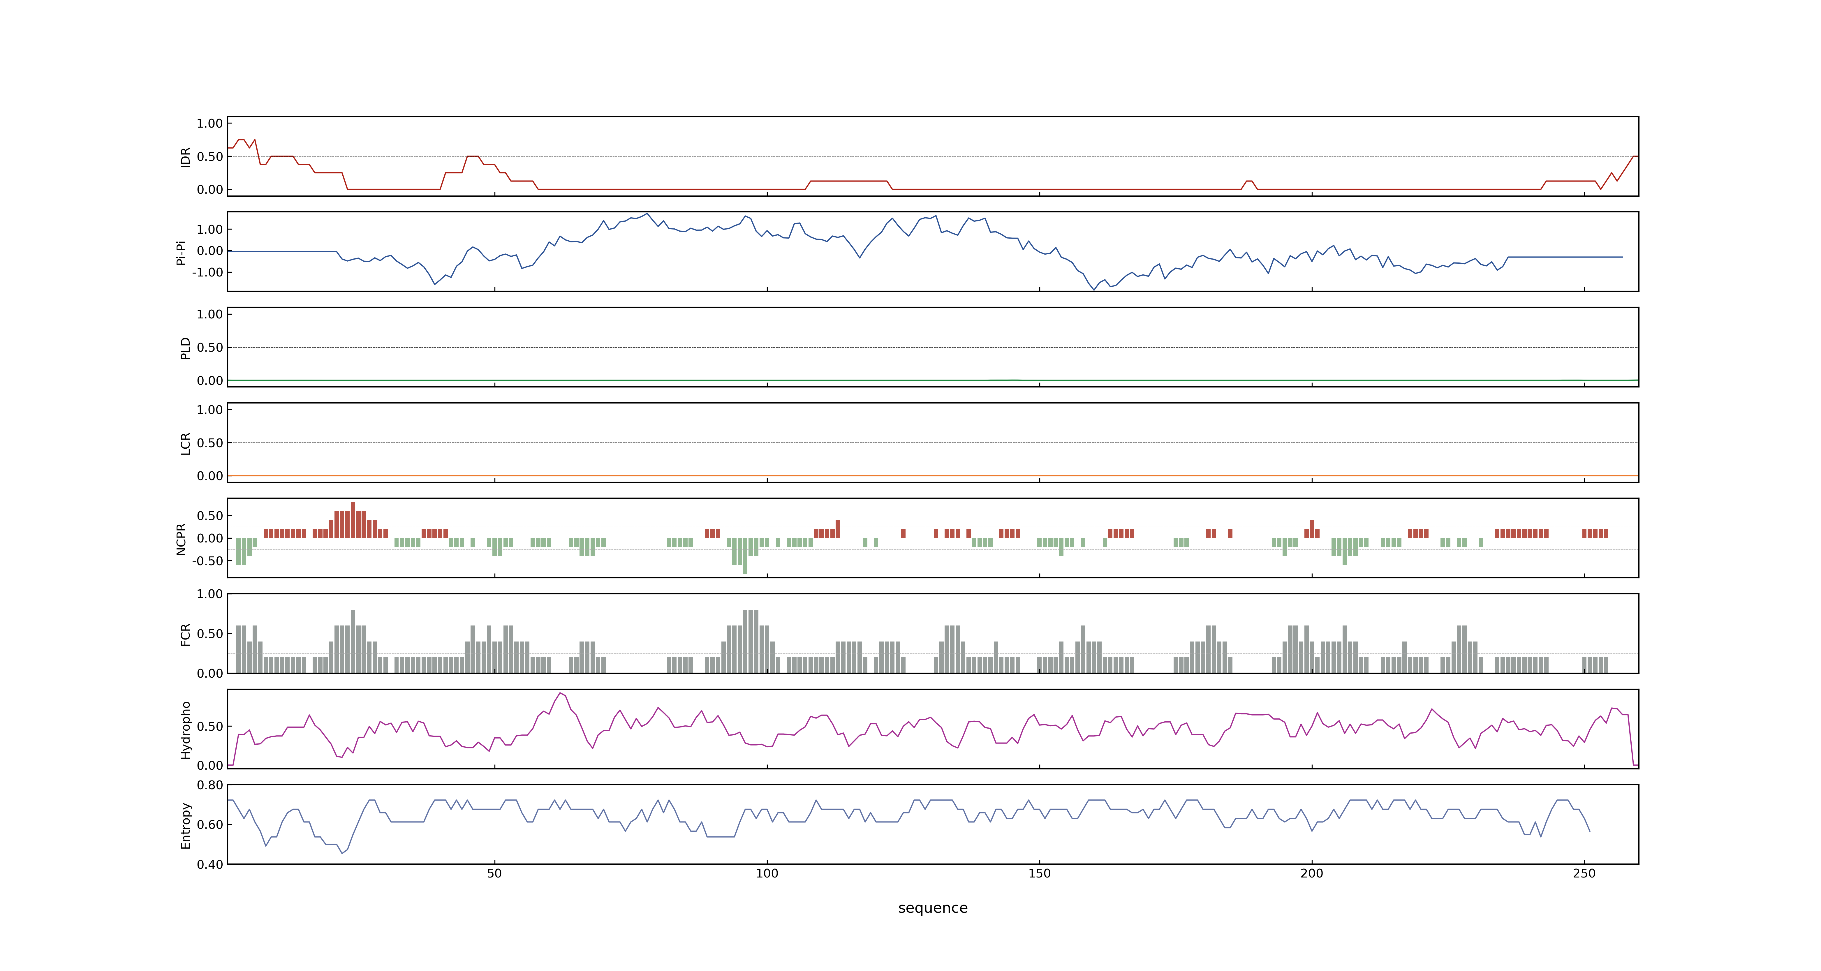Click the Entropy y-axis label

coord(185,825)
